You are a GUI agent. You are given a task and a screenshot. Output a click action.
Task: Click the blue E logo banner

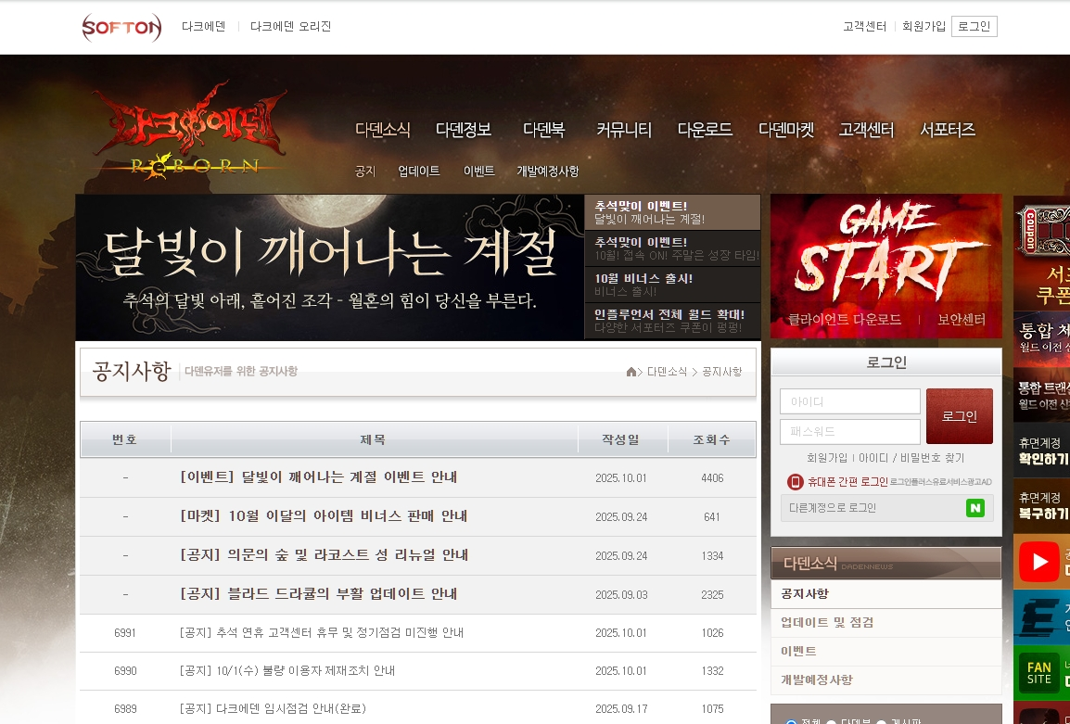coord(1041,616)
